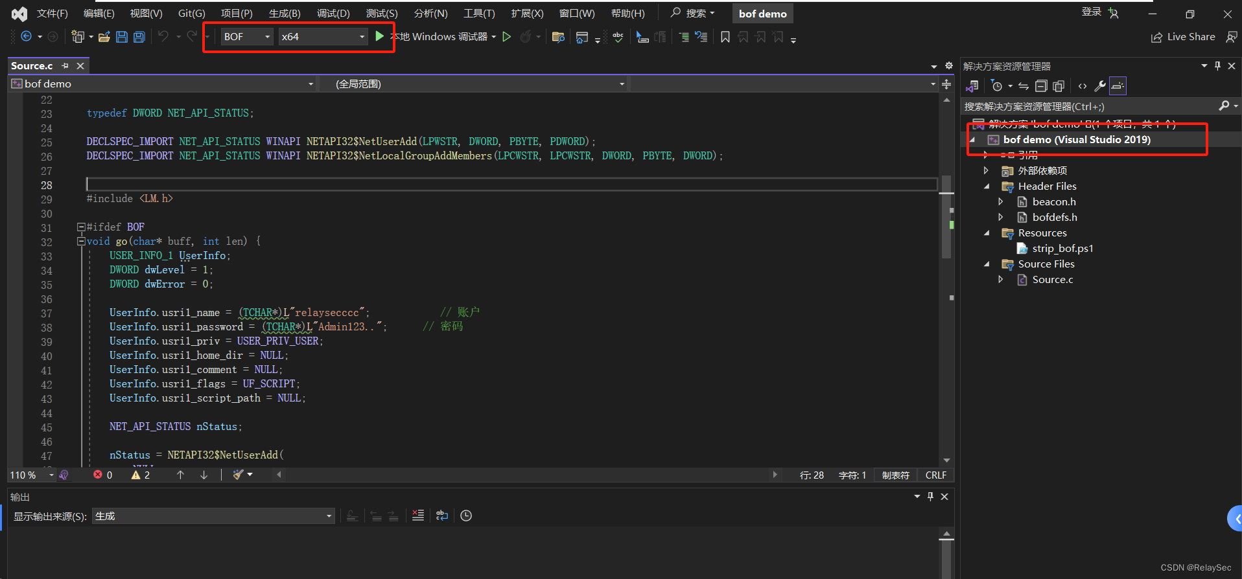
Task: Open the Git(G) menu
Action: [192, 14]
